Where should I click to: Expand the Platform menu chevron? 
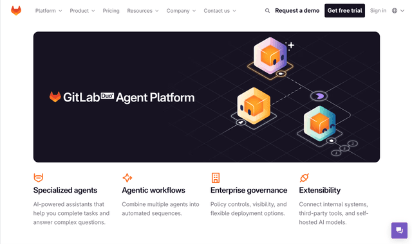[60, 11]
